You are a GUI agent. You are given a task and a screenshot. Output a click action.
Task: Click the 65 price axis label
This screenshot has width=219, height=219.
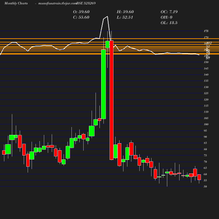click(x=205, y=168)
